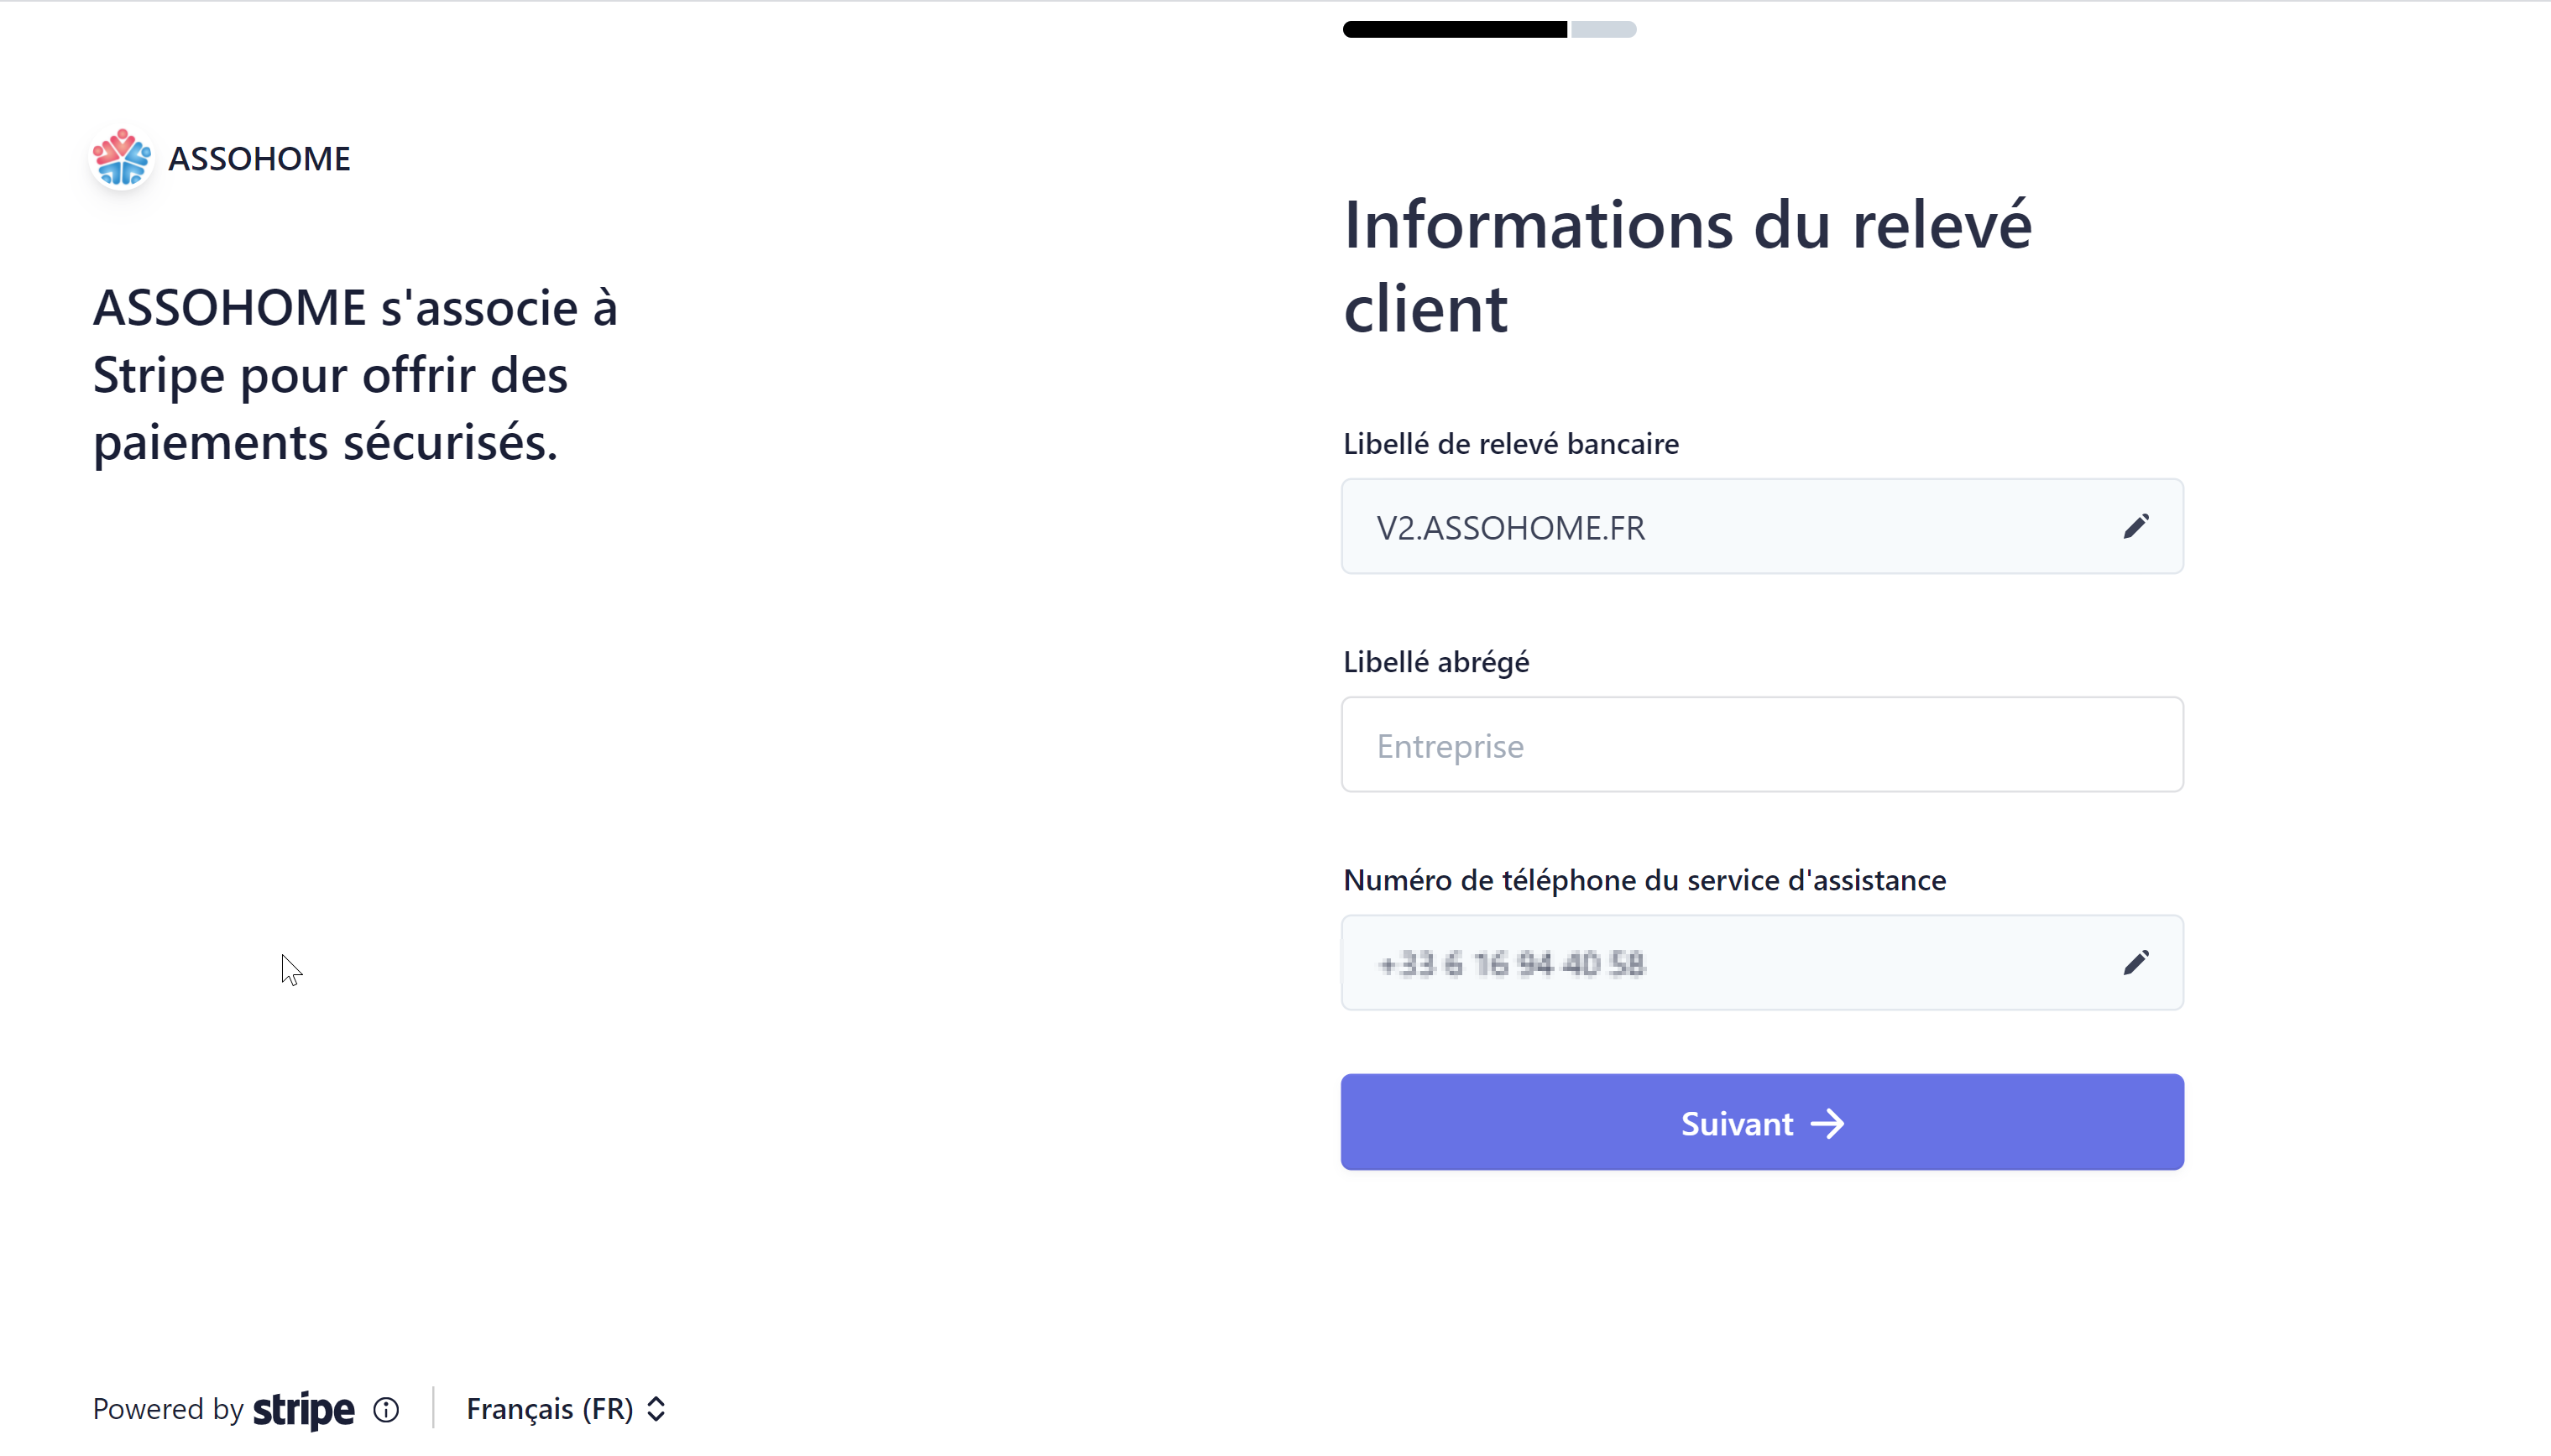Click the arrow icon inside the Suivant button
The height and width of the screenshot is (1456, 2551).
coord(1828,1123)
